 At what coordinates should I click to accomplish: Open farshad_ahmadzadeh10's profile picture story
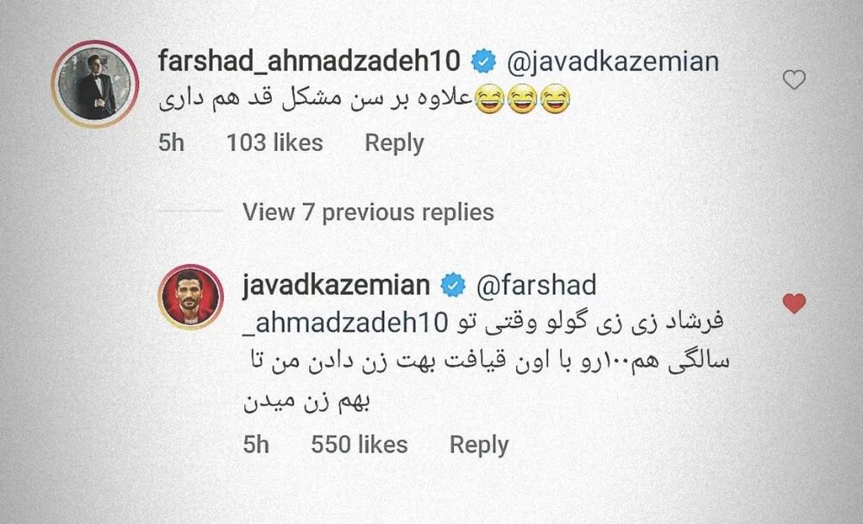pos(95,84)
